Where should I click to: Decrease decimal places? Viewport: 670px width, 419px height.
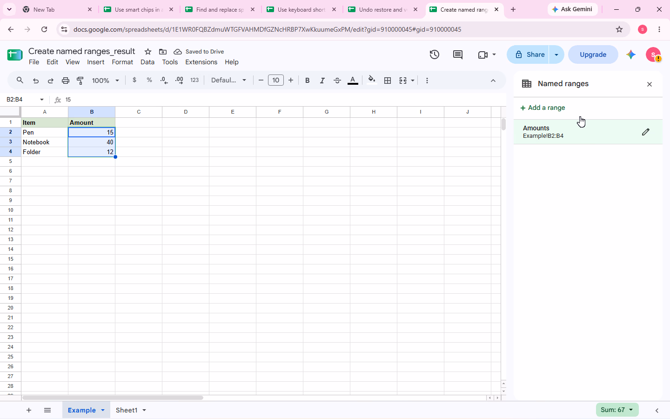coord(164,80)
